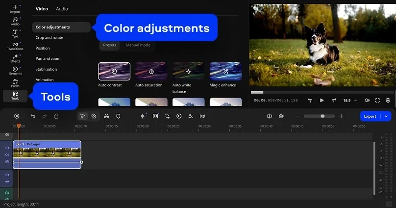This screenshot has height=208, width=396.
Task: Open Pan and zoom tool
Action: (x=48, y=59)
